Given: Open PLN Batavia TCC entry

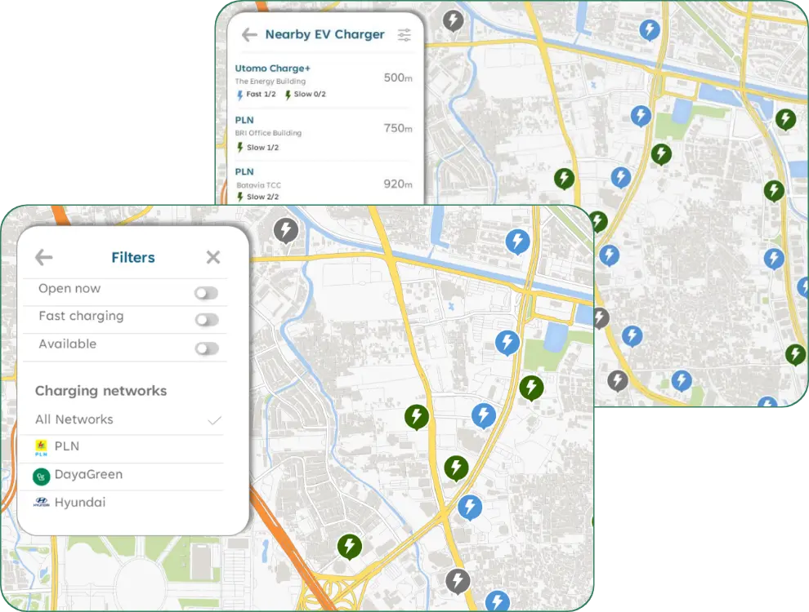Looking at the screenshot, I should pyautogui.click(x=324, y=184).
